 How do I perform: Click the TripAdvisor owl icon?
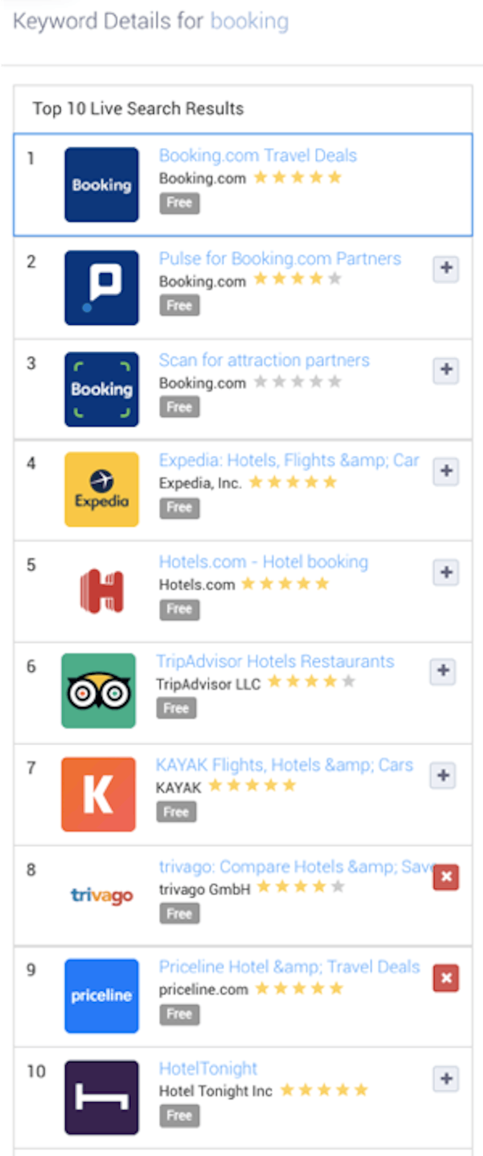pyautogui.click(x=99, y=690)
